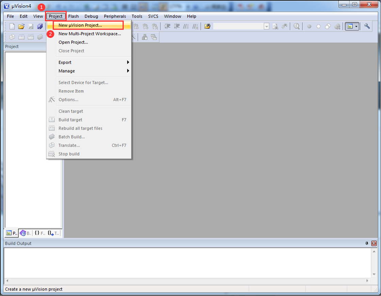381x296 pixels.
Task: Click Build target F7 menu entry
Action: pos(89,120)
